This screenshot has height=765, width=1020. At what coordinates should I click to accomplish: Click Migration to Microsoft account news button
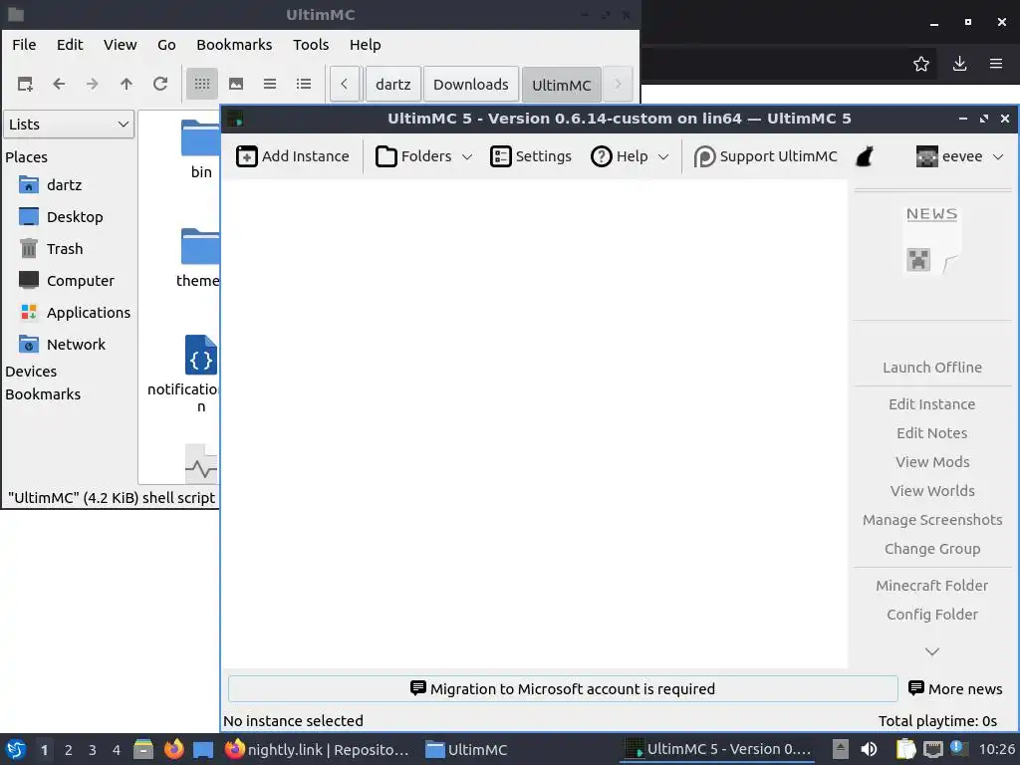(563, 689)
